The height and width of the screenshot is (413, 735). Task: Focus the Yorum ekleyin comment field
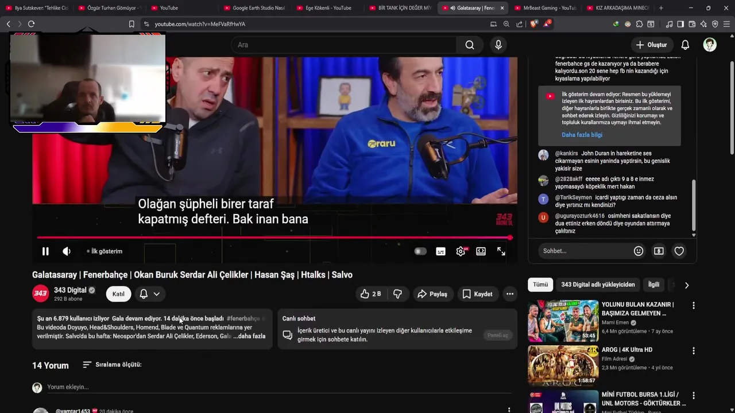(279, 387)
